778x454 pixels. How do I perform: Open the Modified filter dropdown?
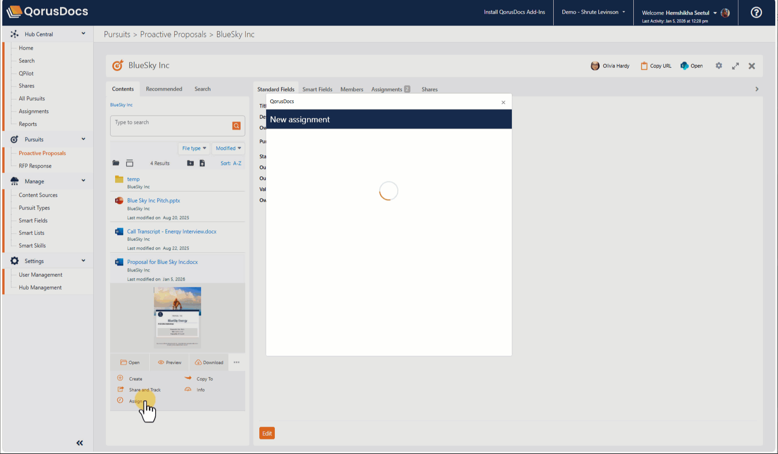pos(228,148)
